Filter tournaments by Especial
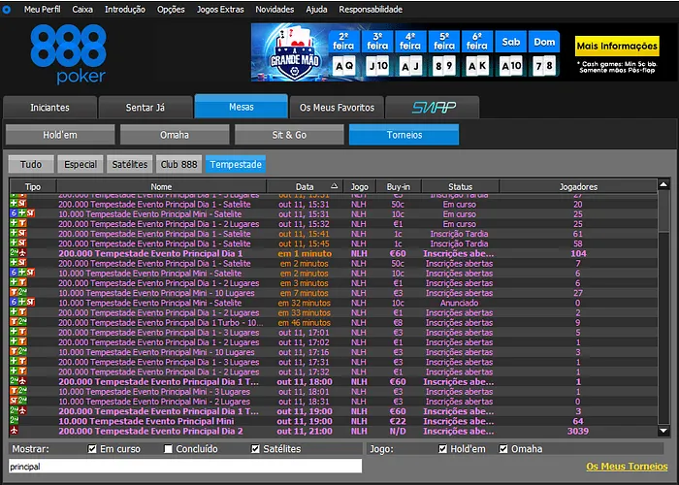Viewport: 679px width, 485px height. 81,164
